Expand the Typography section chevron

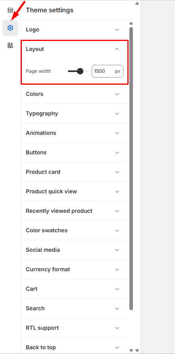point(117,114)
